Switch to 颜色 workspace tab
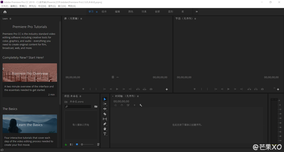The image size is (284, 152). pyautogui.click(x=131, y=12)
